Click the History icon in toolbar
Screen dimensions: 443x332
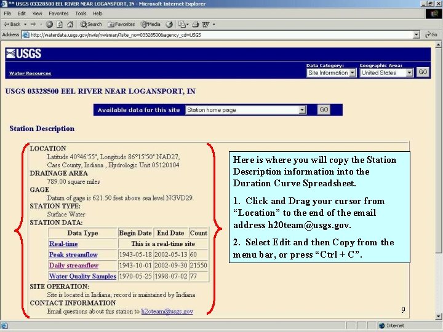coord(169,24)
